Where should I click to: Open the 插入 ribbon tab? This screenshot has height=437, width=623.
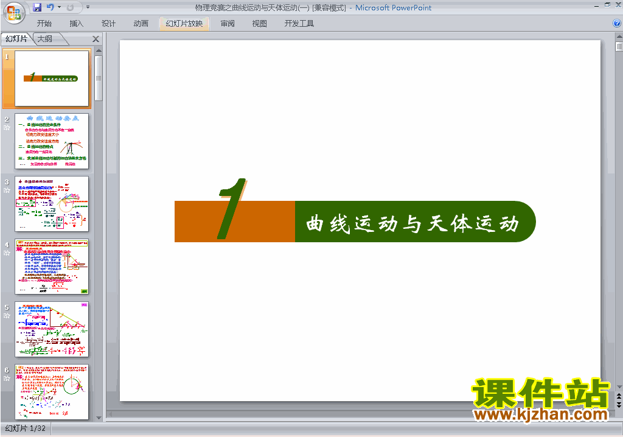(x=76, y=24)
